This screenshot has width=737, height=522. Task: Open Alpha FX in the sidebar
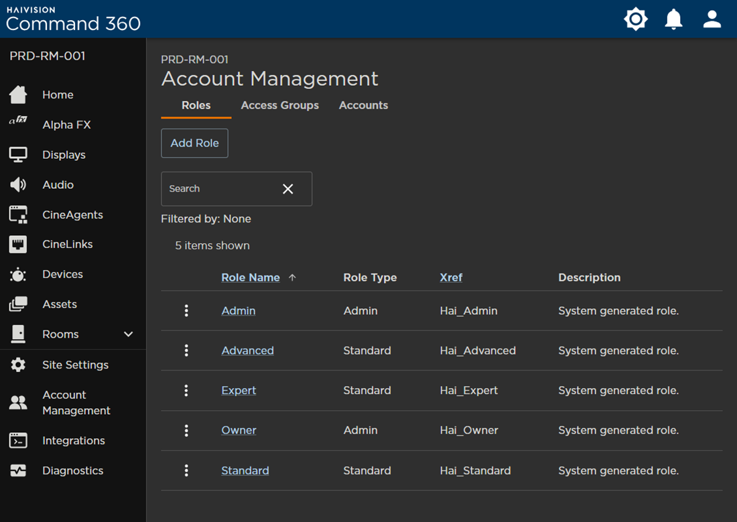[x=66, y=125]
